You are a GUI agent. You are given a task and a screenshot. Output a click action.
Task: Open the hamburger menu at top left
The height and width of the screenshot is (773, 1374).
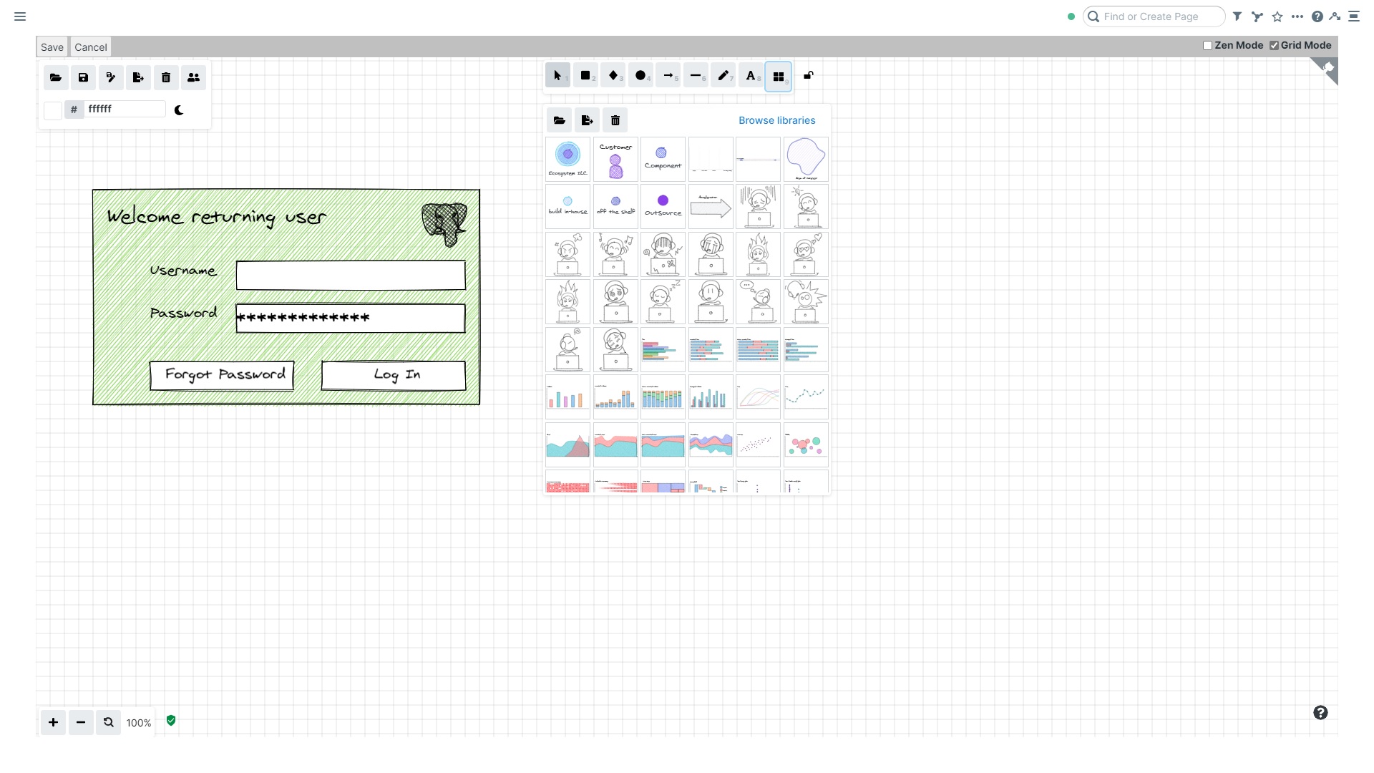point(20,16)
